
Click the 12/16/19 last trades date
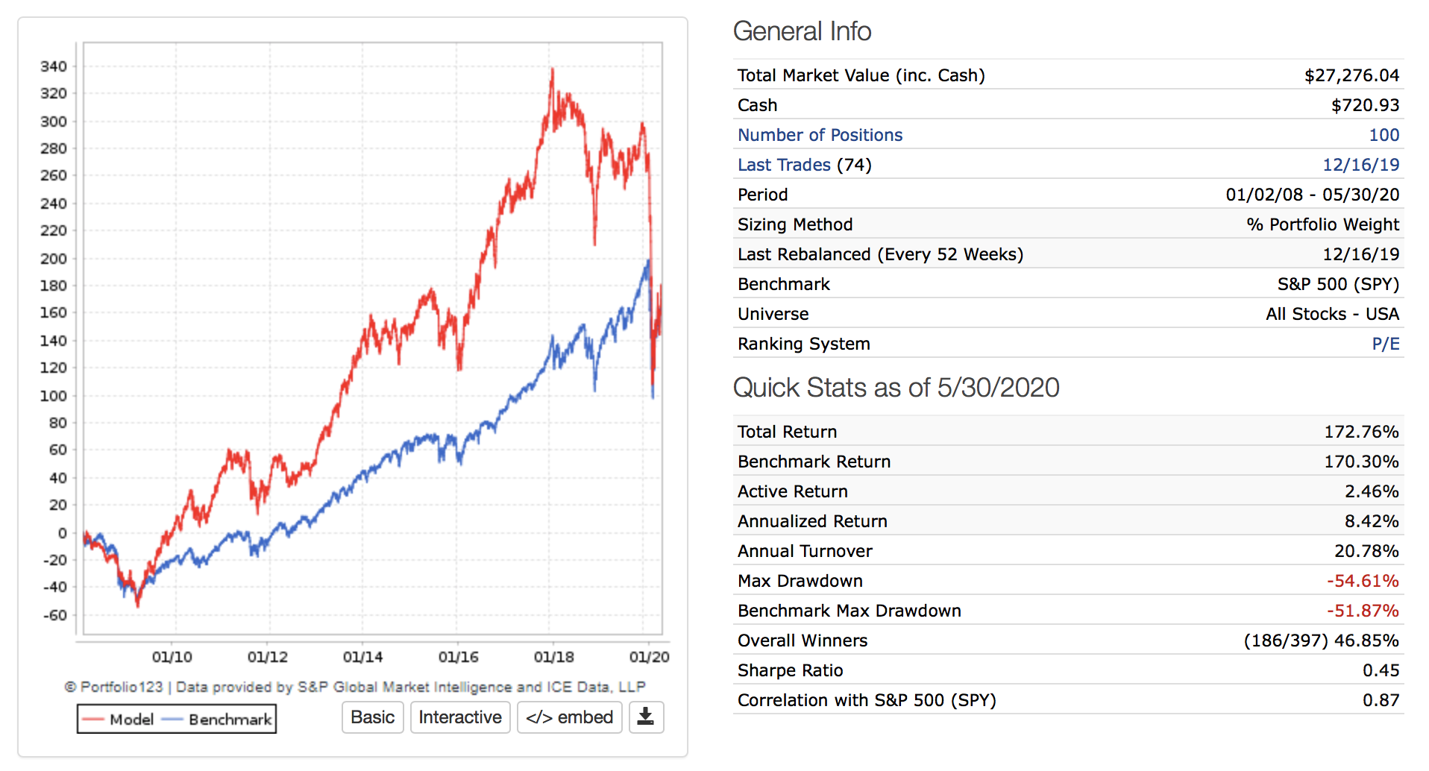coord(1360,165)
